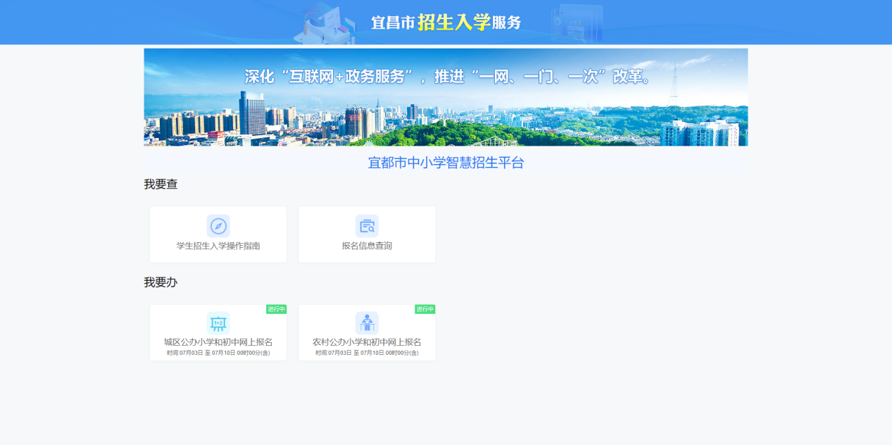Select 城区公办小学和初中网上报名 label
The height and width of the screenshot is (445, 892).
pyautogui.click(x=218, y=342)
